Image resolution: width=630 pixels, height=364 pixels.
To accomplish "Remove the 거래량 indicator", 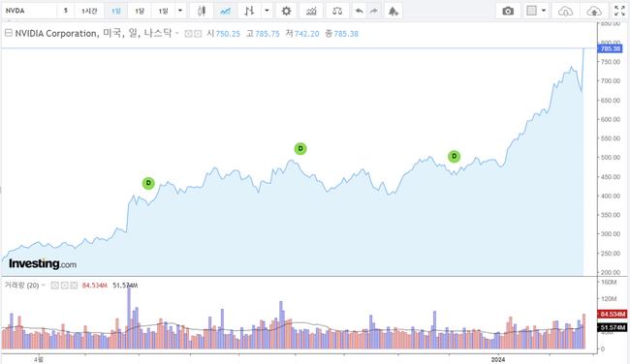I will pos(74,286).
